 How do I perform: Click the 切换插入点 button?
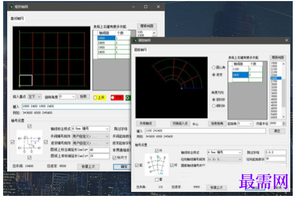(x=180, y=124)
